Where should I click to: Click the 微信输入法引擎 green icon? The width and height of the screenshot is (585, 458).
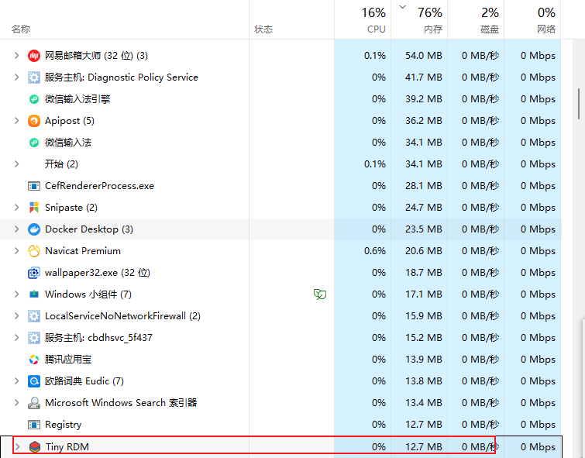(x=34, y=99)
